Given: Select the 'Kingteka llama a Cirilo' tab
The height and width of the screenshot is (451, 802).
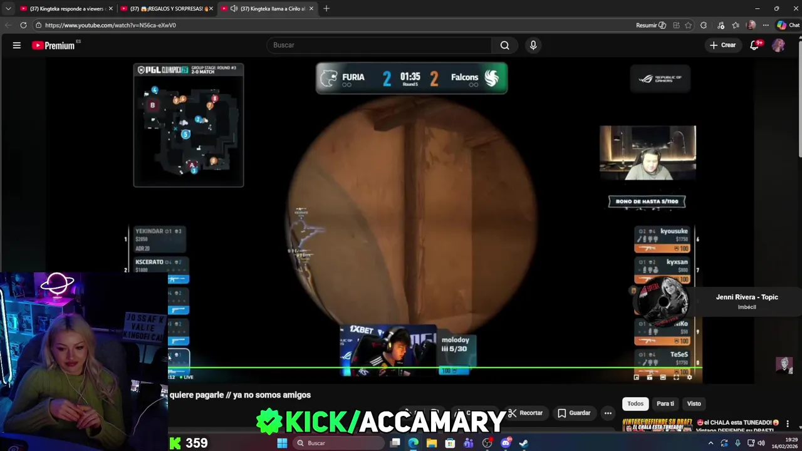Looking at the screenshot, I should pyautogui.click(x=266, y=9).
